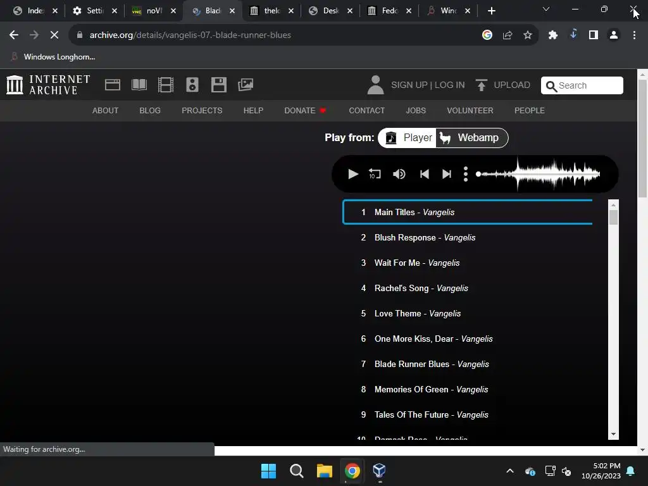Select track 2 Blush Response
The width and height of the screenshot is (648, 486).
tap(468, 238)
